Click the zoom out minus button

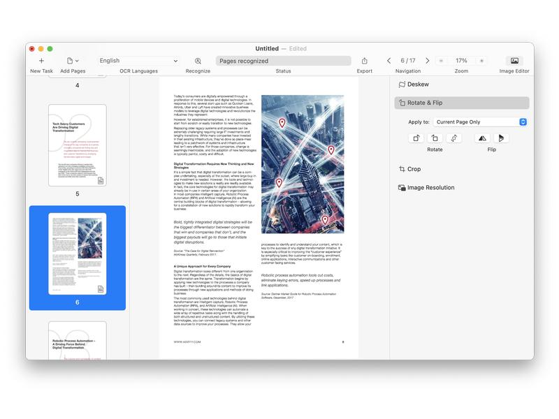(x=441, y=61)
